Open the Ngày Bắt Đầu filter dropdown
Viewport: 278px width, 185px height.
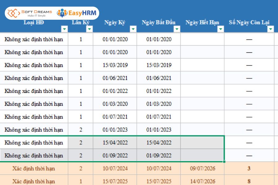(177, 29)
